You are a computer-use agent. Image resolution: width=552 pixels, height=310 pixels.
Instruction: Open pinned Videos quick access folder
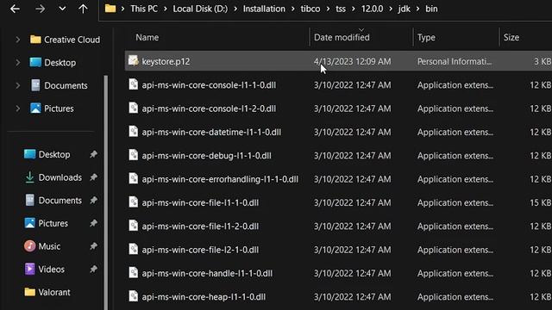pos(52,270)
